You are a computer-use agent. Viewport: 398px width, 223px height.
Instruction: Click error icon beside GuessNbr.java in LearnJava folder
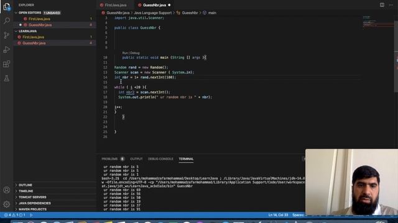pos(19,43)
